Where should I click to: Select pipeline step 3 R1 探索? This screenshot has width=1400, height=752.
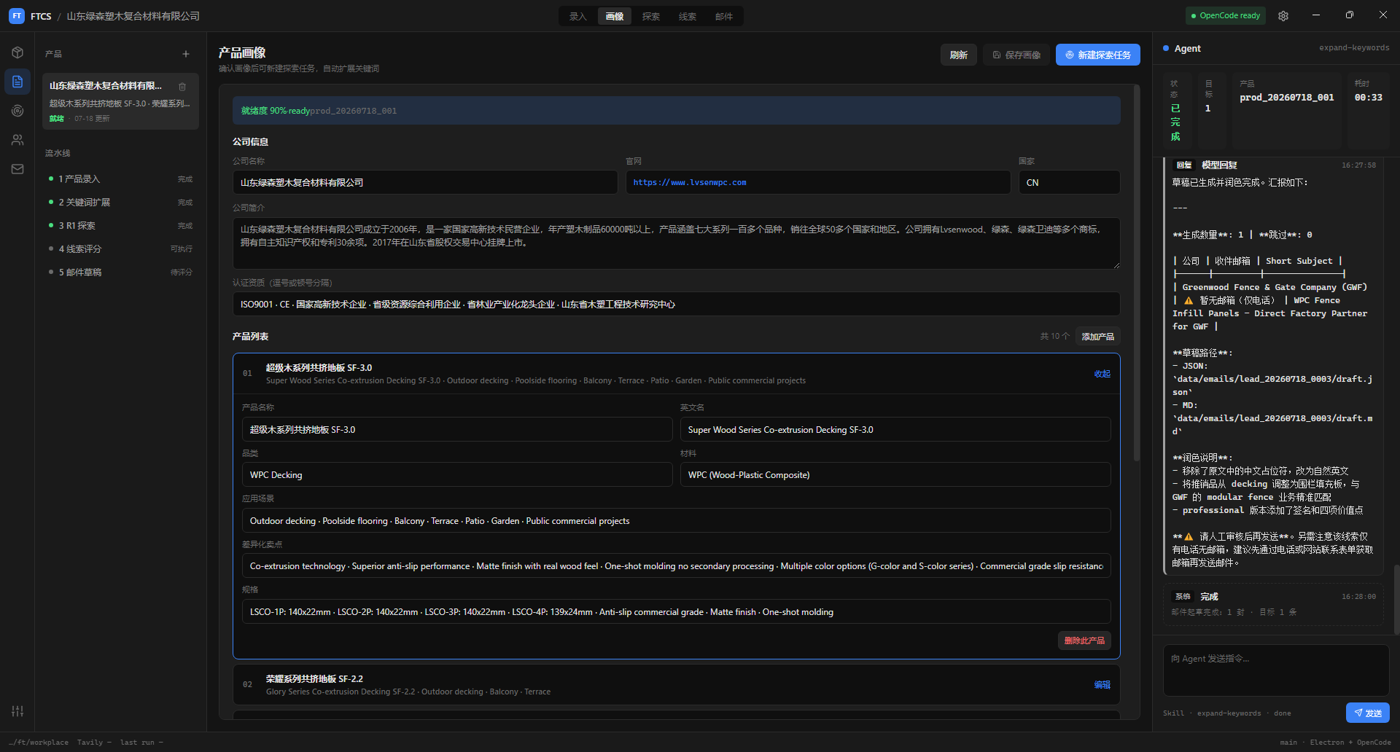[x=120, y=225]
